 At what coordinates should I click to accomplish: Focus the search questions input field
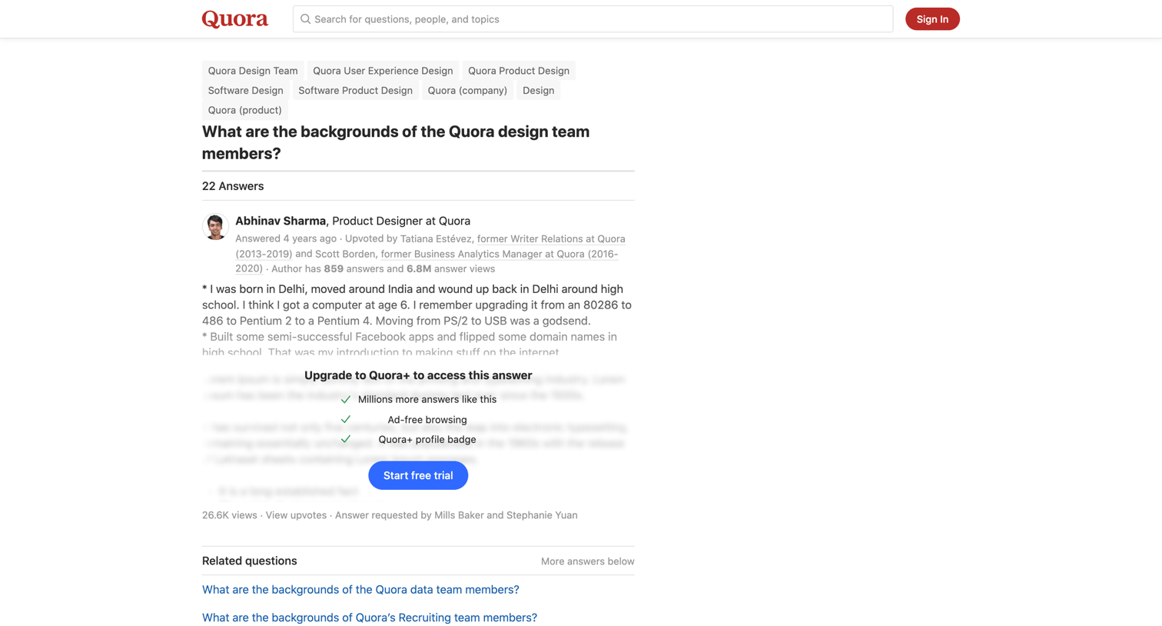pyautogui.click(x=593, y=19)
